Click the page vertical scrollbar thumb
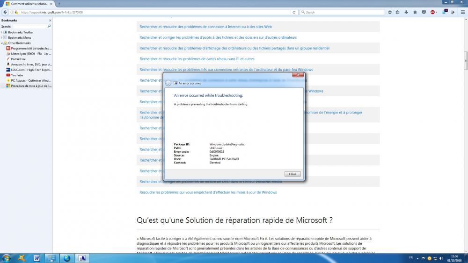468x263 pixels. point(466,60)
